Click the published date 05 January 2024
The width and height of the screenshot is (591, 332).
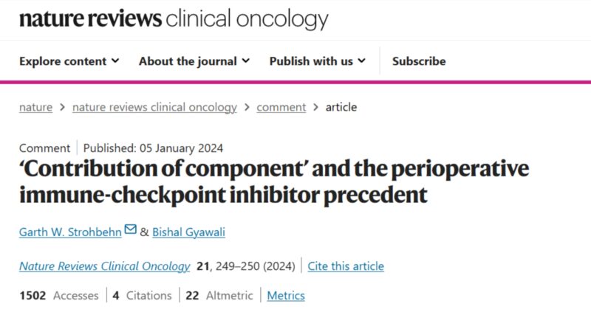point(153,148)
